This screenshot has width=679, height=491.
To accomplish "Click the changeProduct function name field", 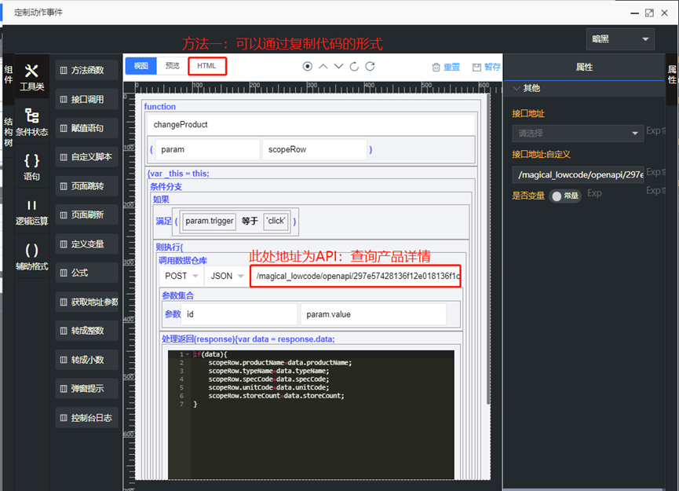I will [x=311, y=125].
